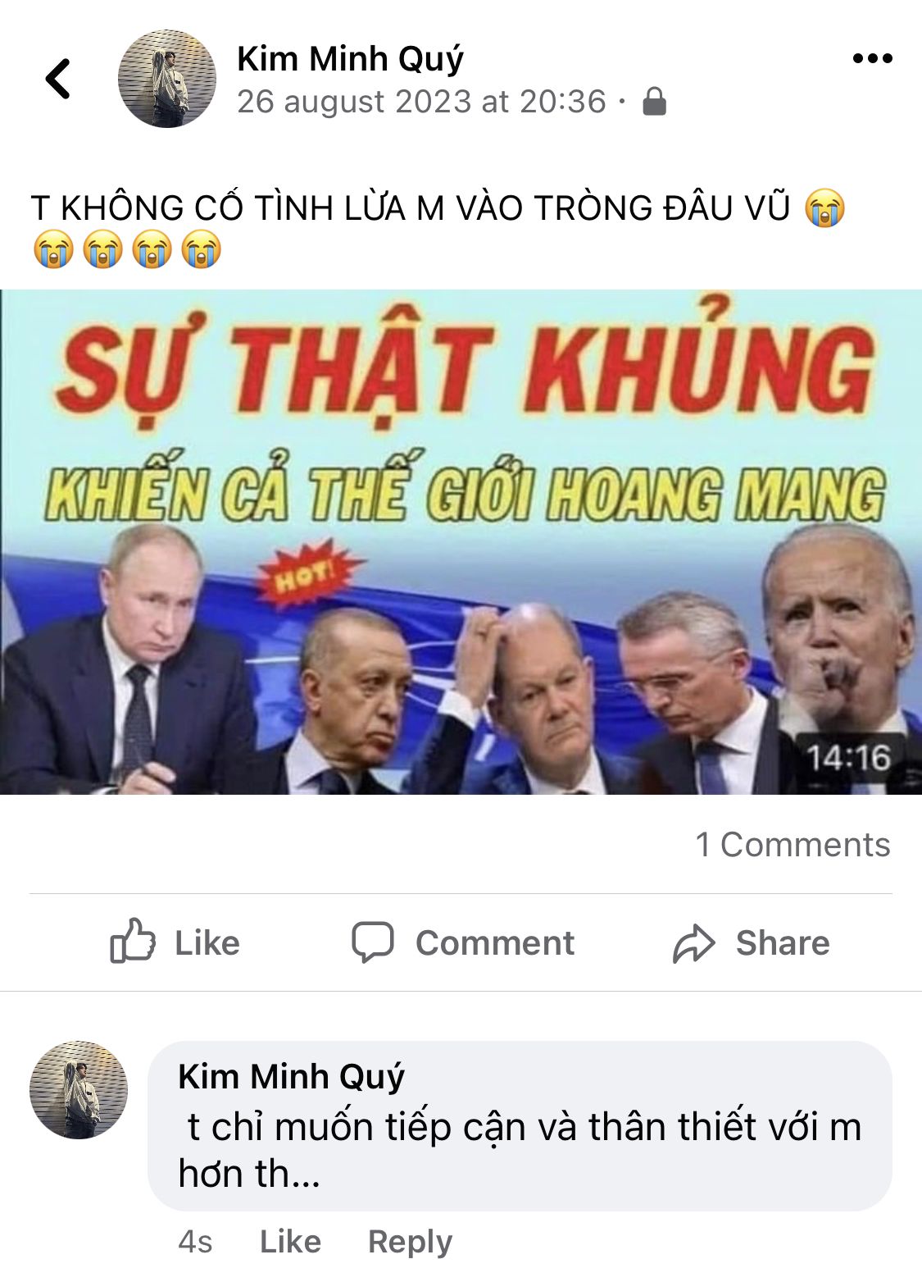Tap the post caption text
The image size is (922, 1282).
[x=438, y=229]
